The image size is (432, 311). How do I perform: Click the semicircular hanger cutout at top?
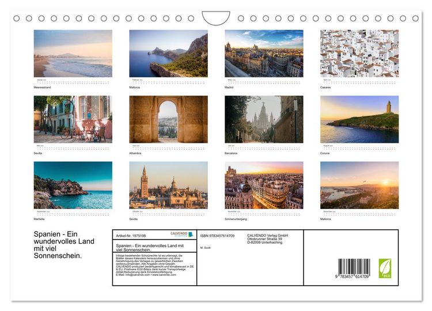coord(216,18)
